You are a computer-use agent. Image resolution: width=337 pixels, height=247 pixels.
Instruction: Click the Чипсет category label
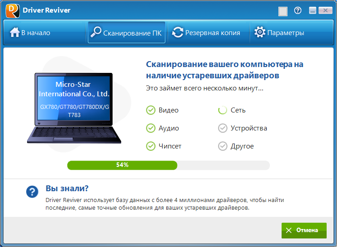coord(170,146)
